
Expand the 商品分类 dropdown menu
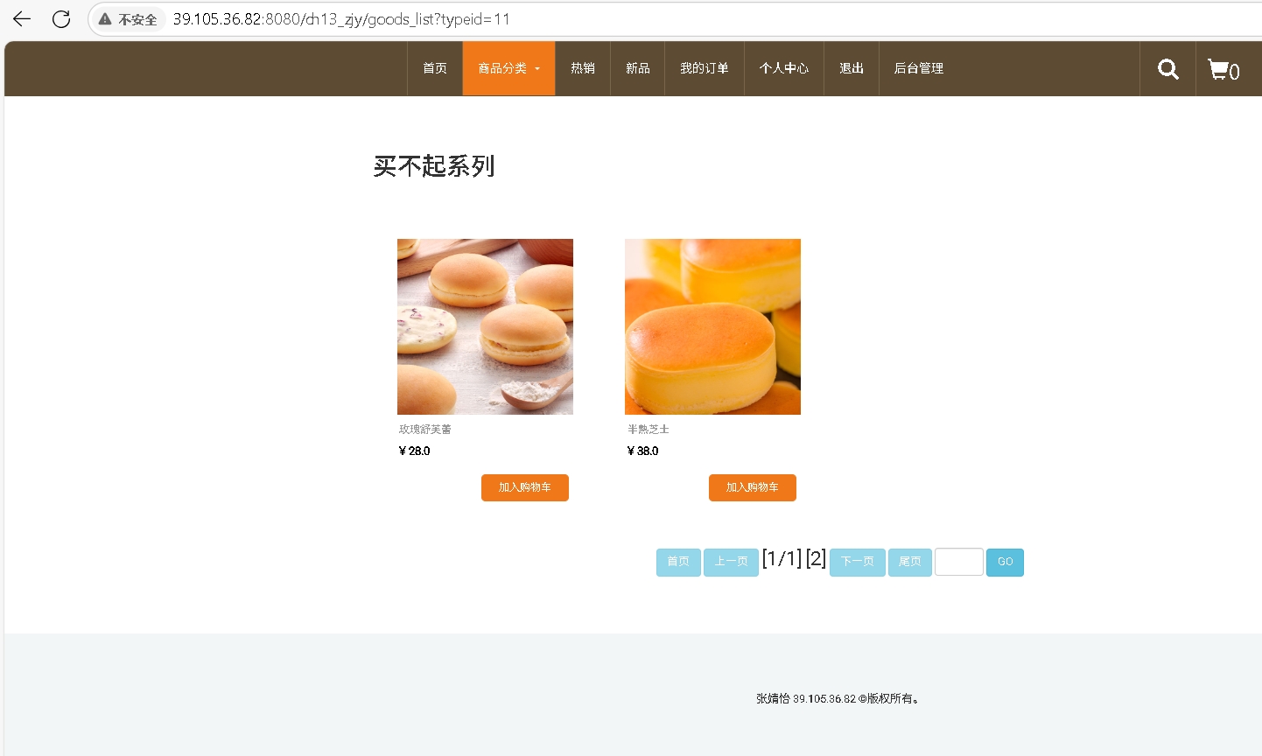[508, 68]
